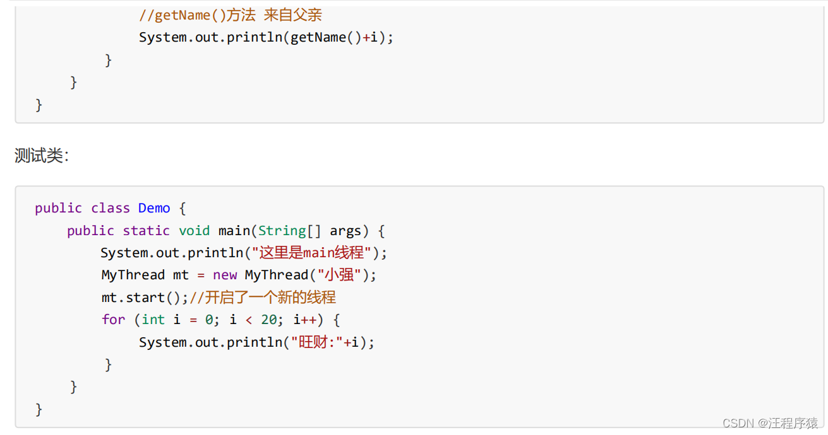Click the CSDN @汪程序猿 watermark
Image resolution: width=828 pixels, height=435 pixels.
click(x=770, y=422)
